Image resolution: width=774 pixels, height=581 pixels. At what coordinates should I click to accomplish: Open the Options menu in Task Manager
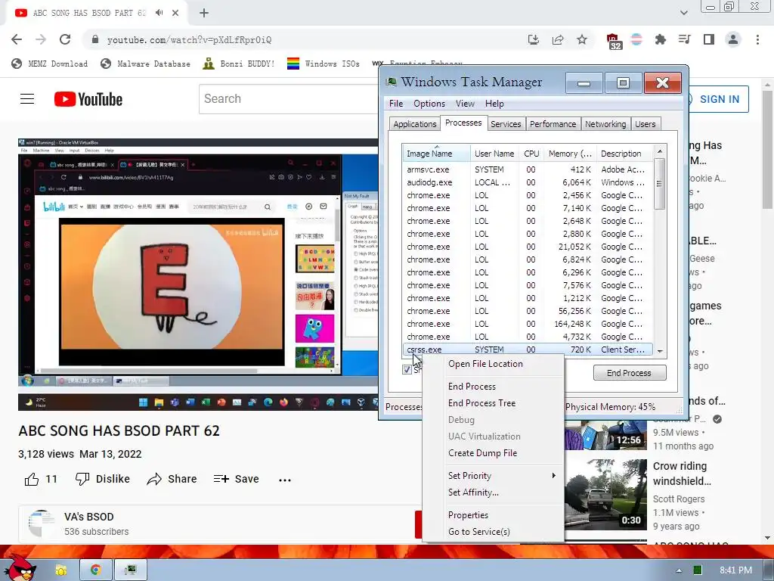(x=429, y=103)
